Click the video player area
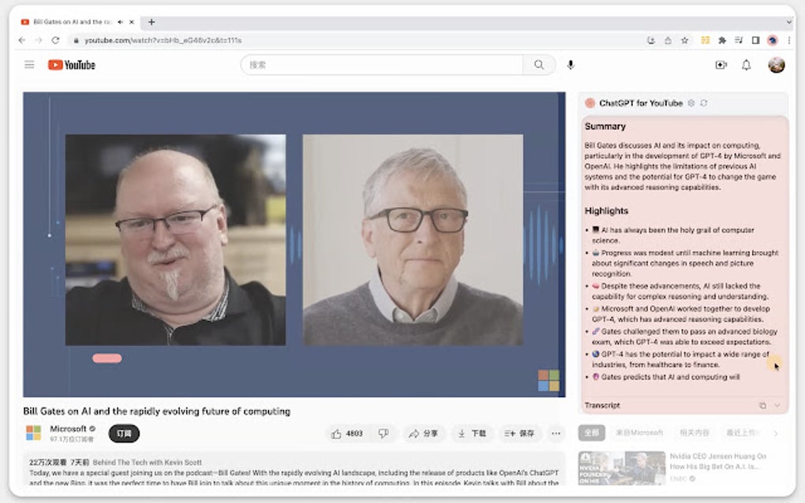This screenshot has width=805, height=503. [x=294, y=244]
